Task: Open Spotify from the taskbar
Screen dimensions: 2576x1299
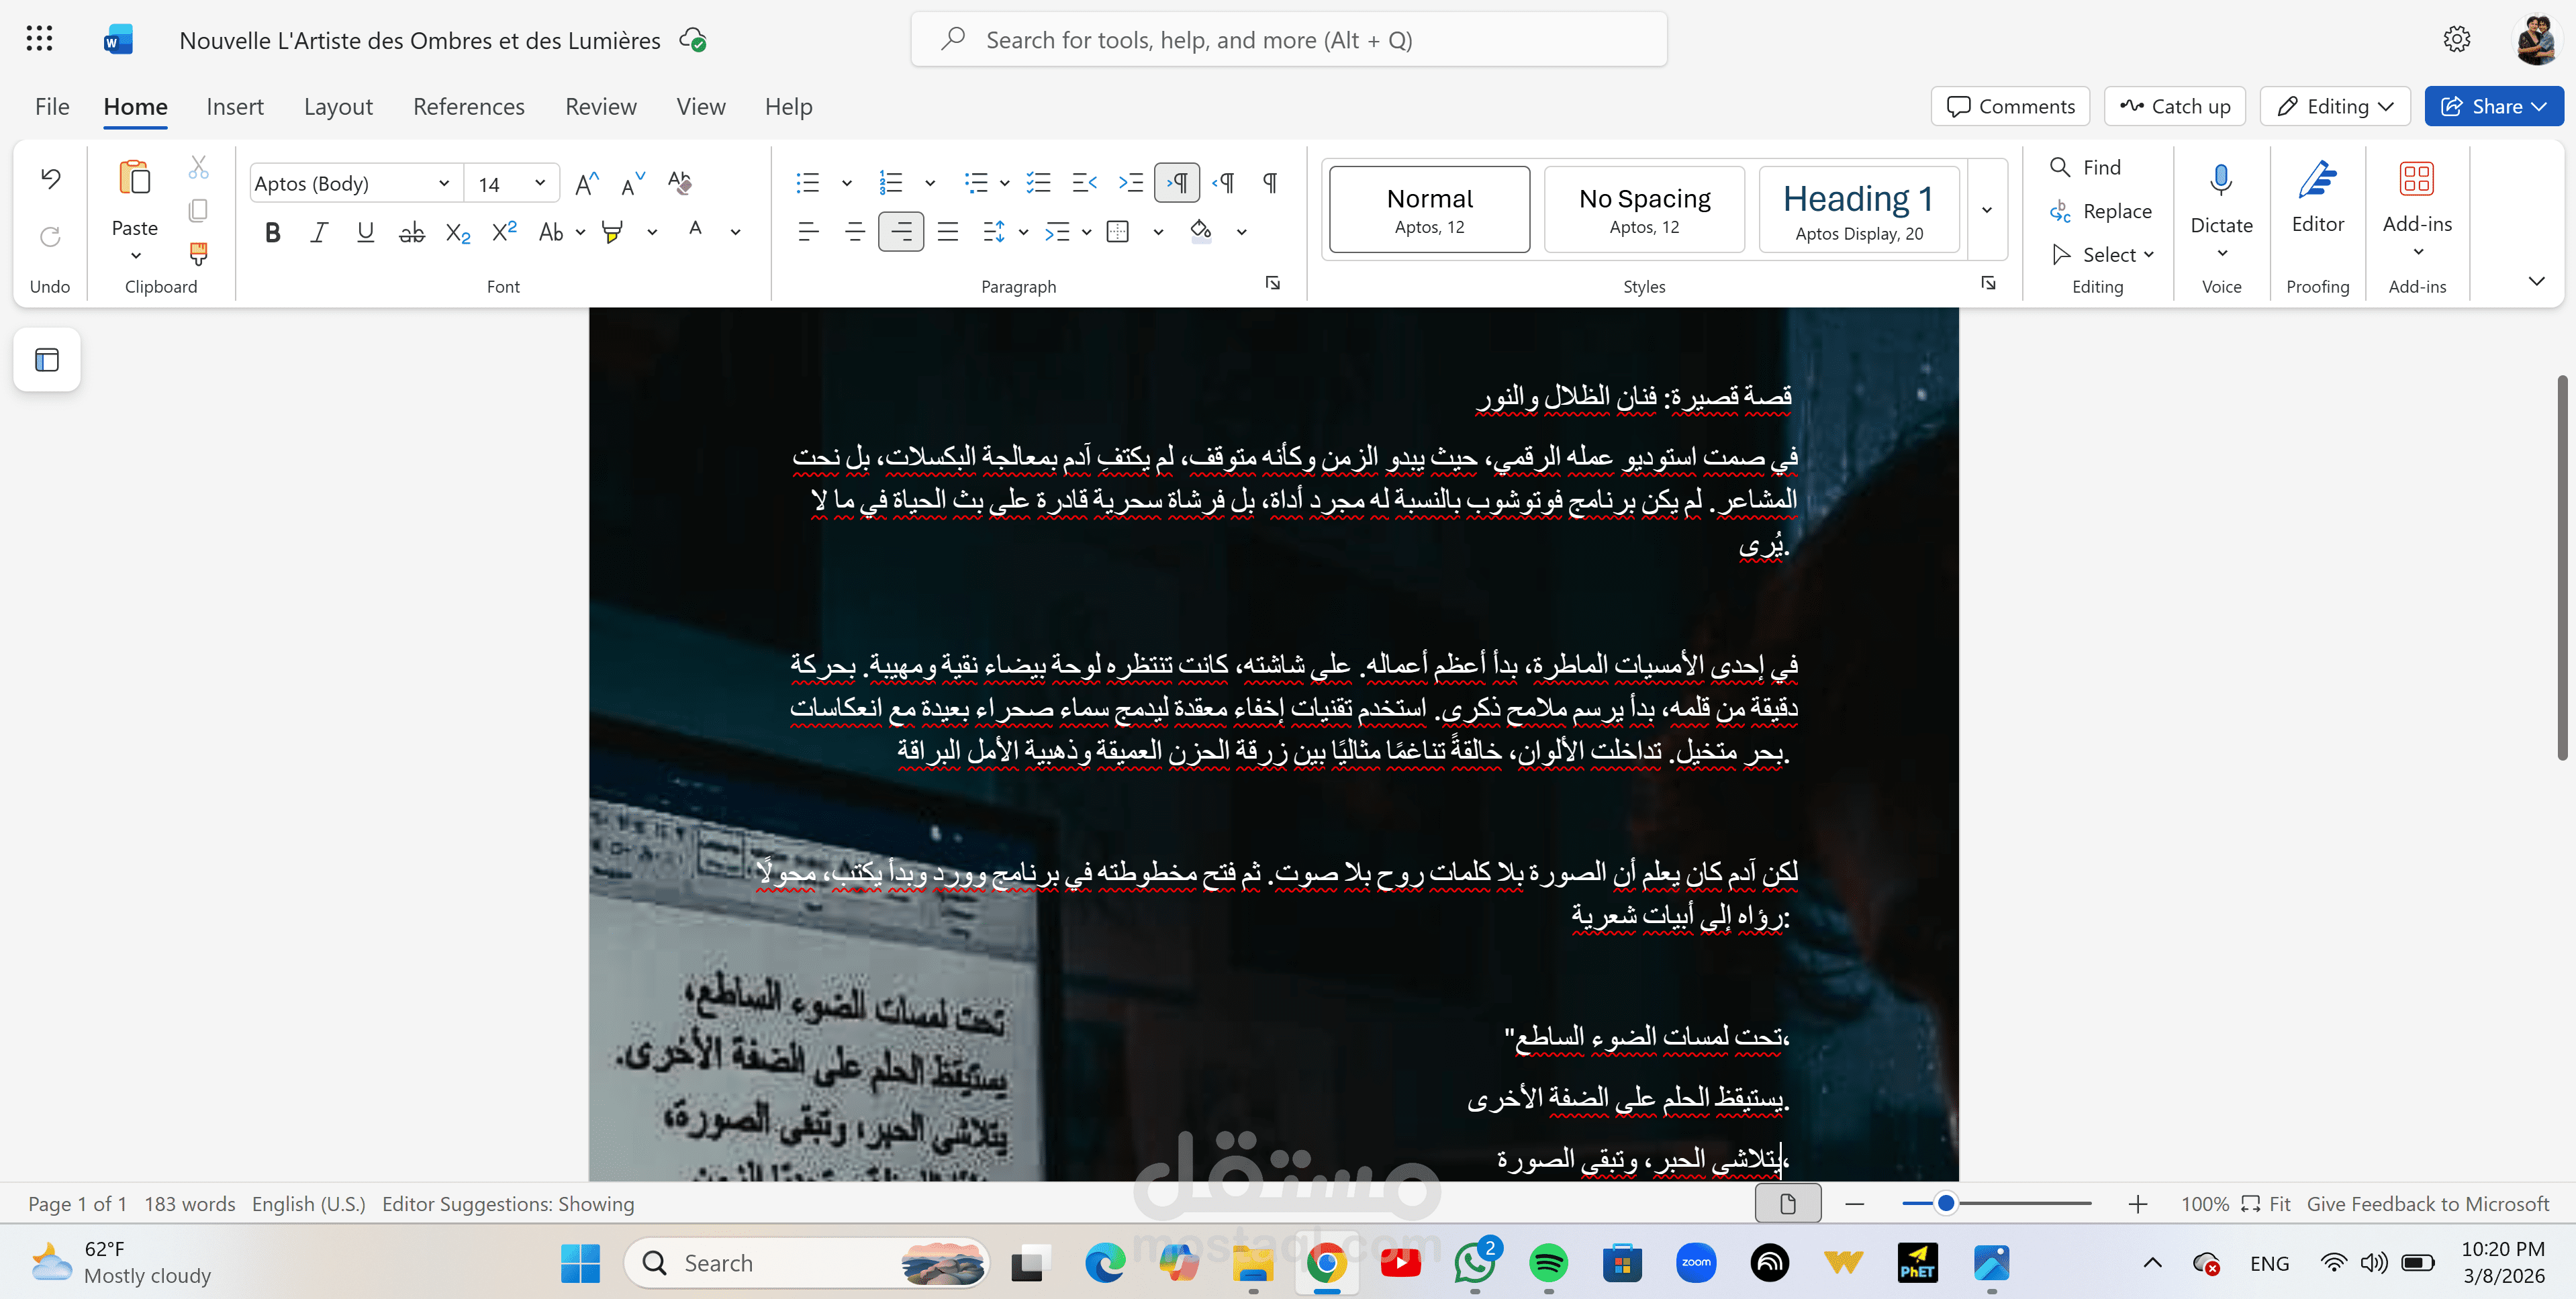Action: pyautogui.click(x=1548, y=1263)
